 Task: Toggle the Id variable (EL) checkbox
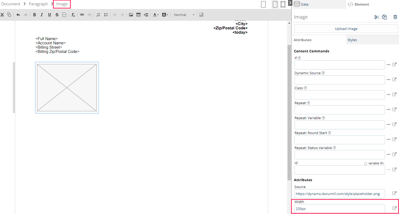tap(366, 164)
